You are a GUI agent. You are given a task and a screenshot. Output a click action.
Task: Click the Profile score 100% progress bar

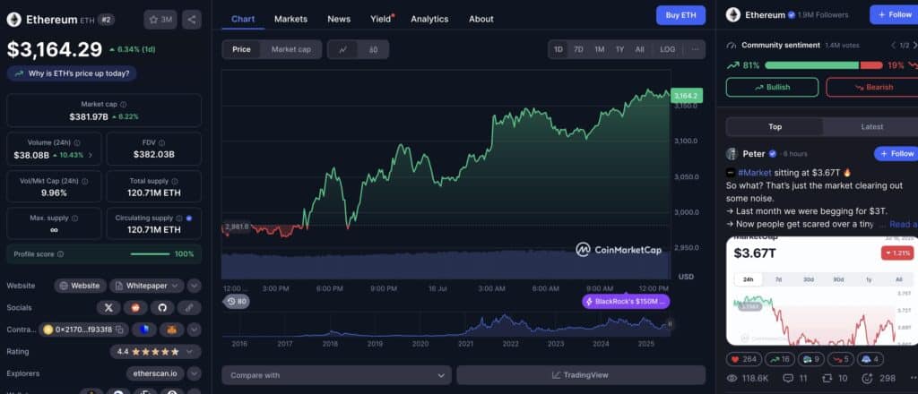click(x=150, y=254)
